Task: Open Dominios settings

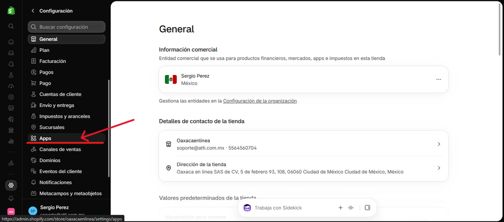Action: tap(66, 160)
